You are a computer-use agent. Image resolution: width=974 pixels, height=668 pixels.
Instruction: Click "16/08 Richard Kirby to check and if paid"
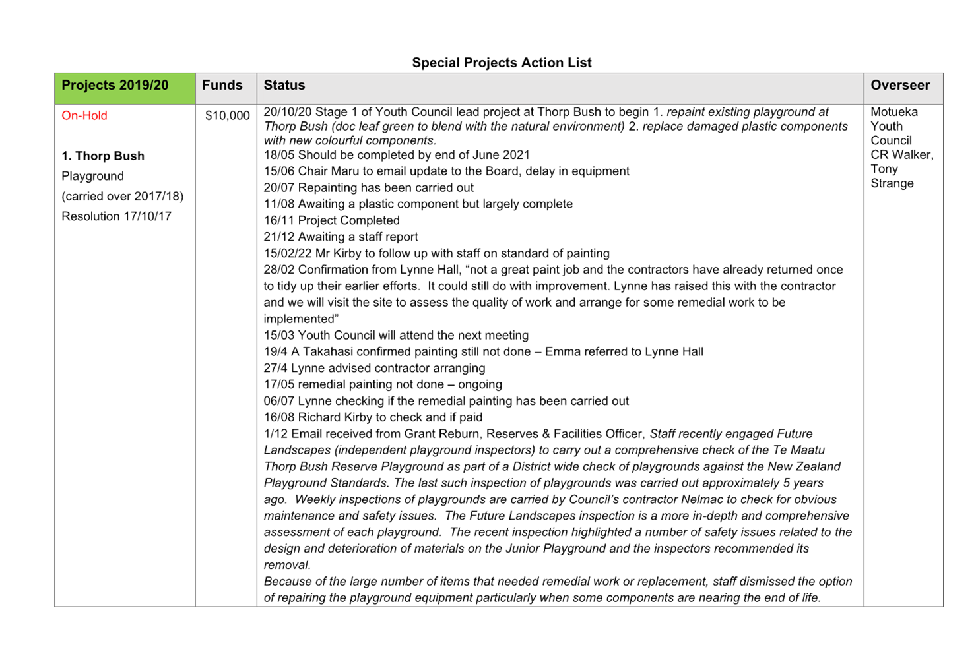(373, 417)
